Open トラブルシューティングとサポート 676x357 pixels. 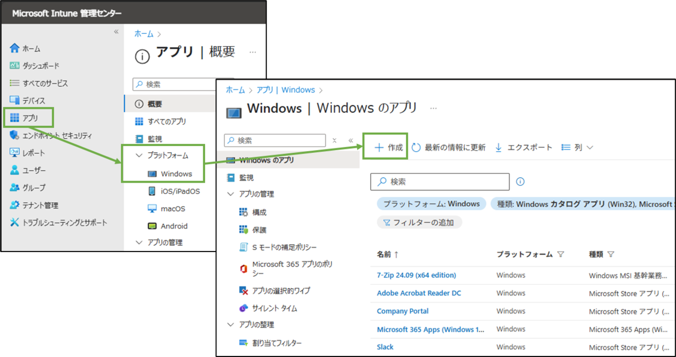58,223
